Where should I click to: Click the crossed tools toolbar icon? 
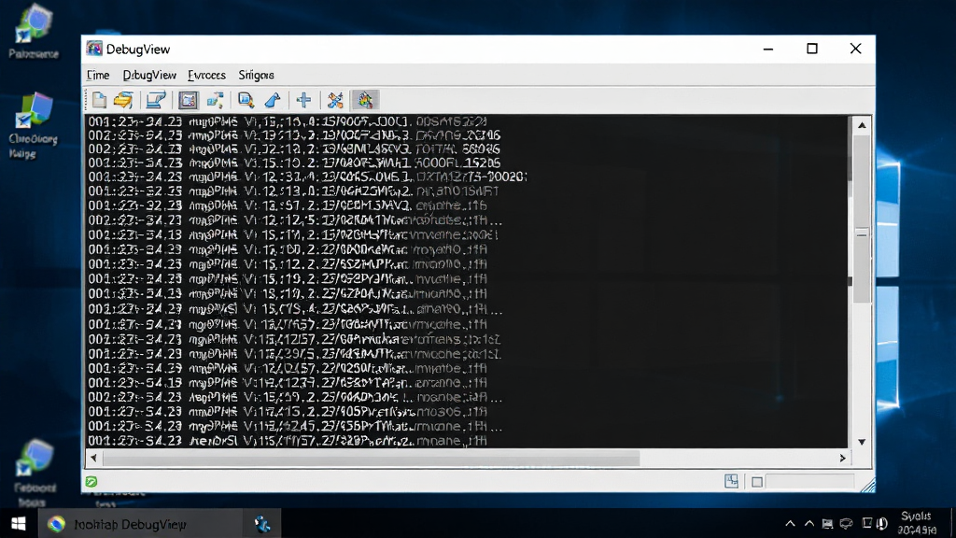[335, 100]
